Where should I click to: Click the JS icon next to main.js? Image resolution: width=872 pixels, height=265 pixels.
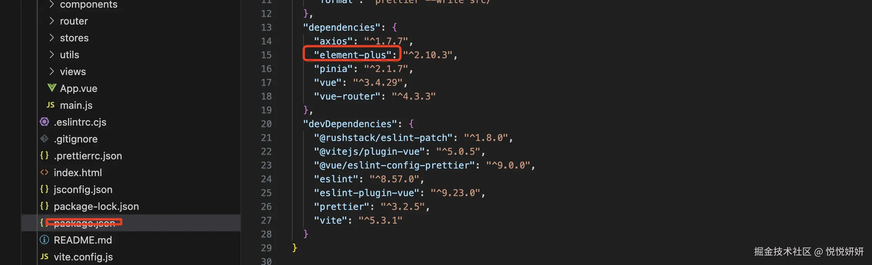pyautogui.click(x=51, y=105)
